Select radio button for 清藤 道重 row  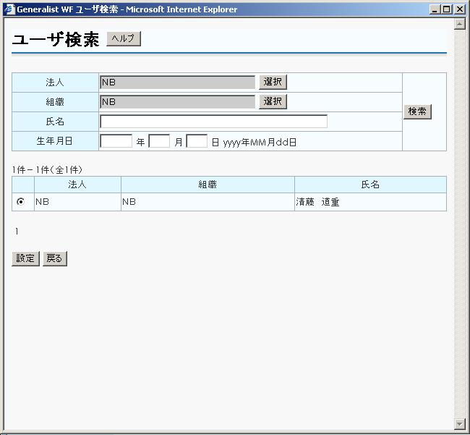coord(20,201)
